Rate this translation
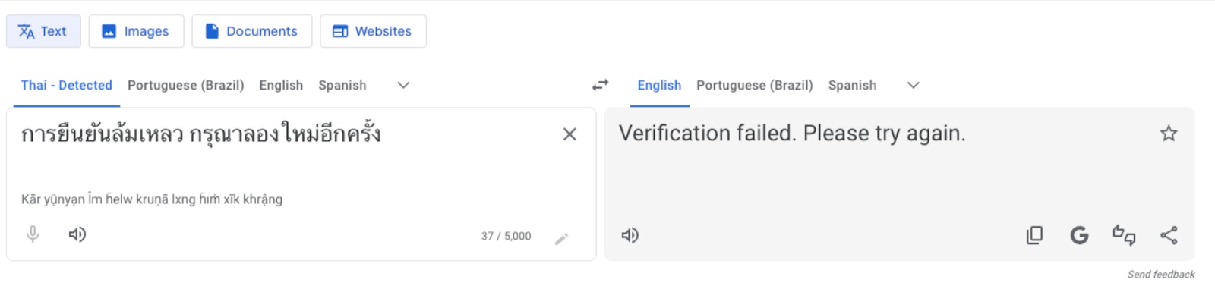 (1124, 236)
